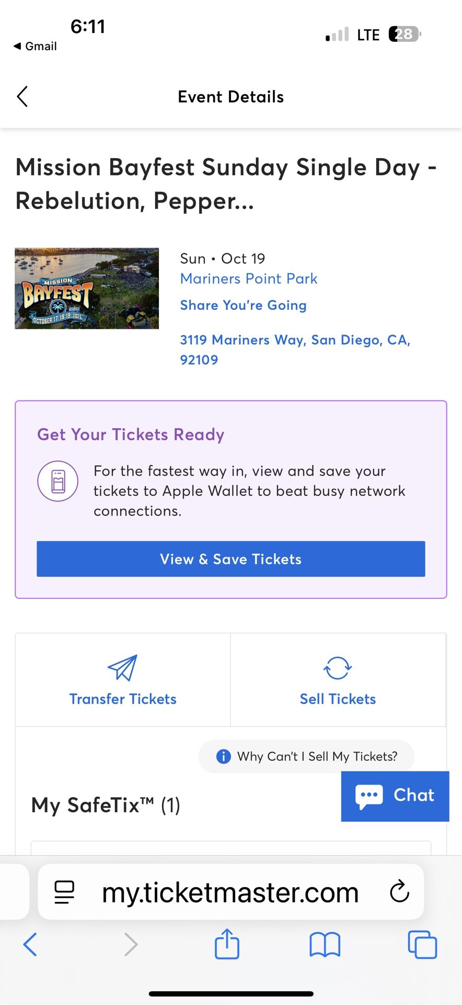Screen dimensions: 462x1005
Task: Tap the my.ticketmaster.com address bar
Action: 230,892
